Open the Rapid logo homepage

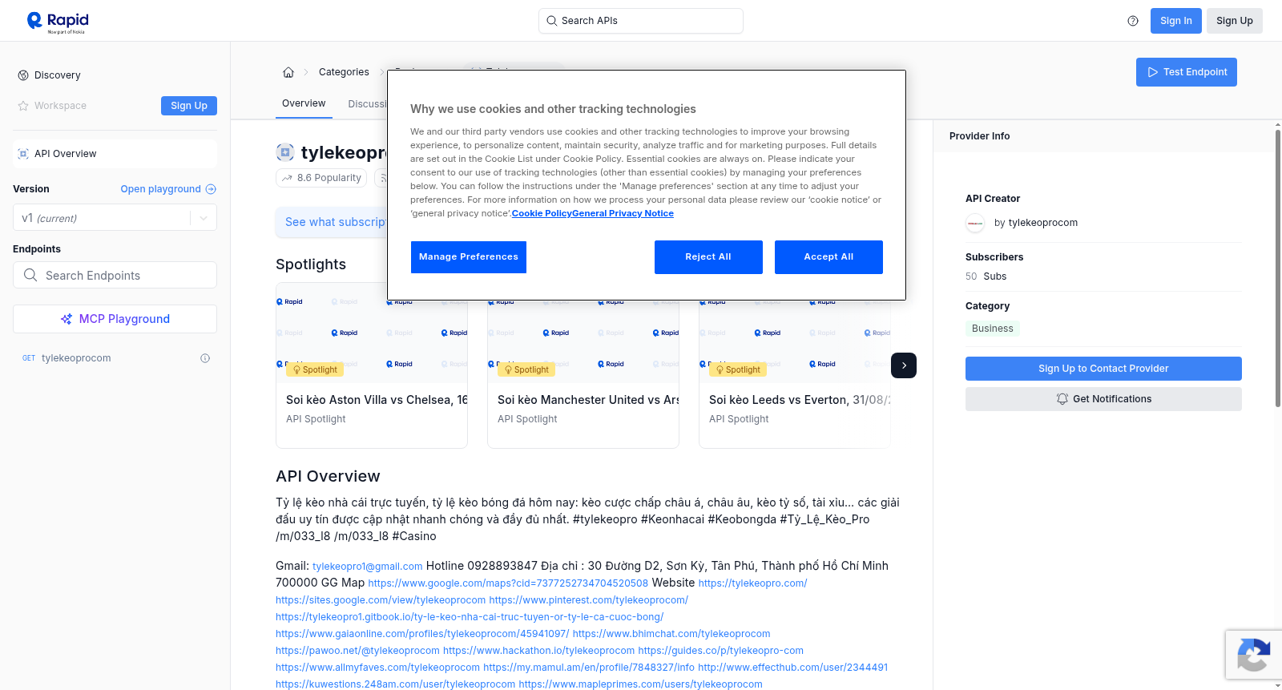(x=58, y=22)
